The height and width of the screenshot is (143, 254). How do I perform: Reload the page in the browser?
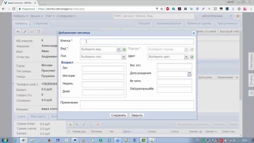click(x=14, y=9)
